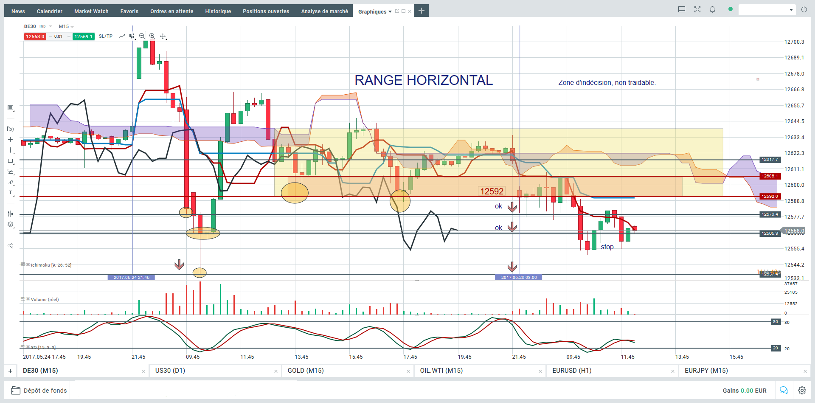
Task: Expand the Graphiques tab dropdown arrow
Action: 390,11
